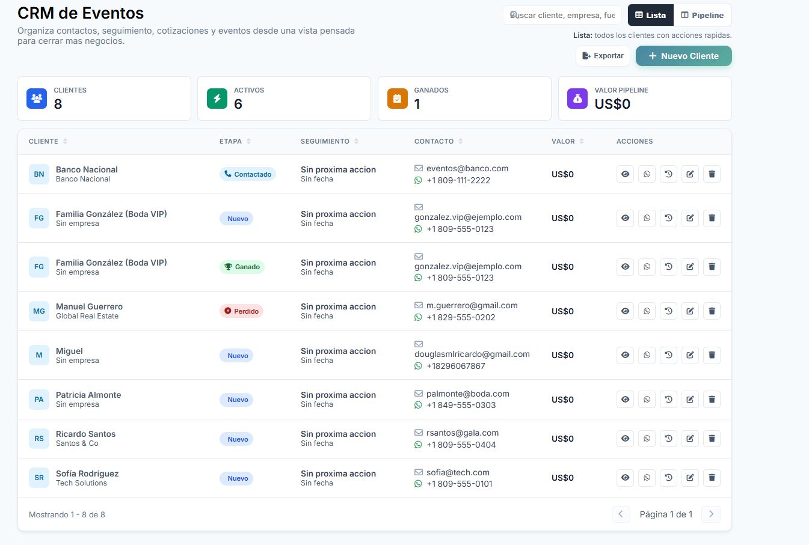Click the Ganado stage badge
This screenshot has height=545, width=809.
pos(242,267)
